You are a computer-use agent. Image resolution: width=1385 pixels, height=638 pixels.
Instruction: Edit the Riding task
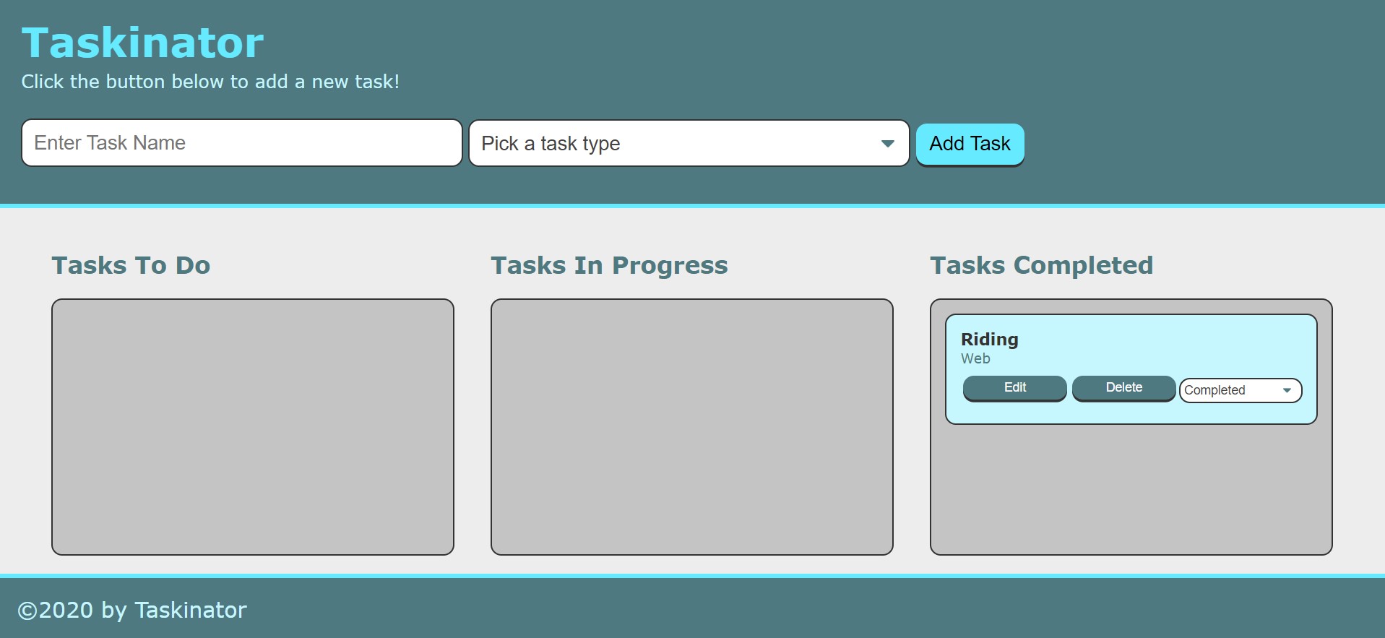pos(1014,388)
